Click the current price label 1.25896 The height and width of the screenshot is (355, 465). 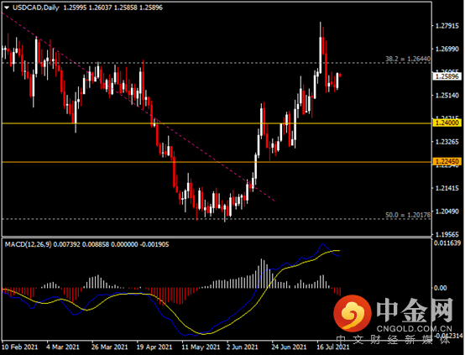(x=447, y=76)
